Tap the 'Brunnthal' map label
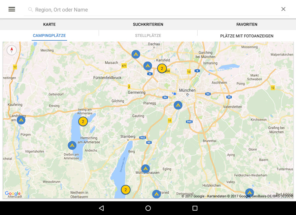The width and height of the screenshot is (296, 215). pyautogui.click(x=210, y=141)
